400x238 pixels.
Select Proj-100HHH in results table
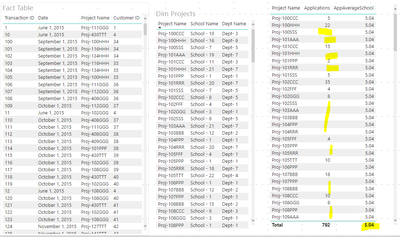[286, 25]
